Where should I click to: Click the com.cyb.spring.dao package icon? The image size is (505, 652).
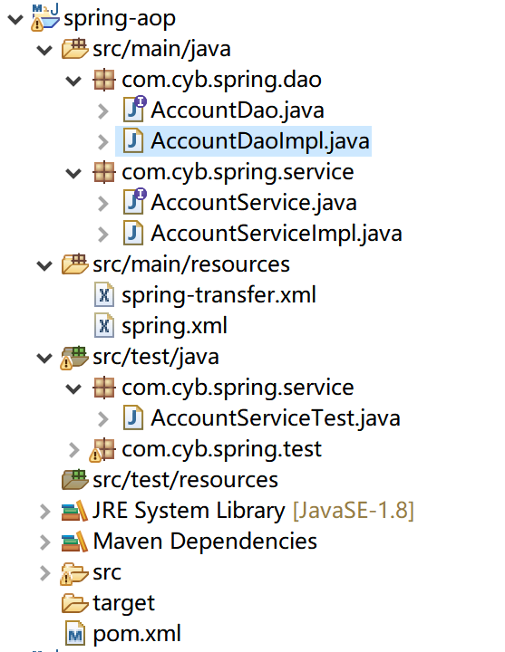[104, 80]
